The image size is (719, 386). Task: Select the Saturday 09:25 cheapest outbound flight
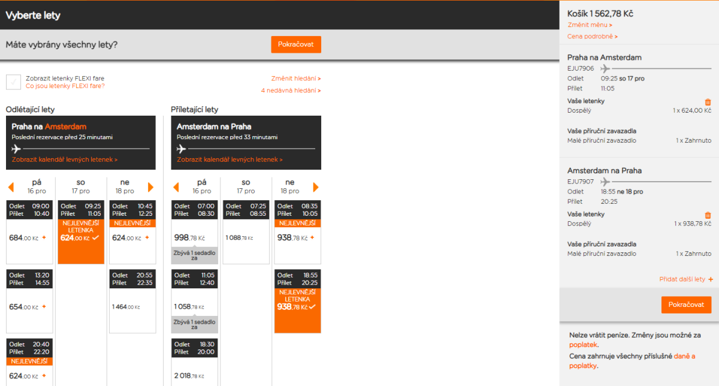click(x=81, y=233)
